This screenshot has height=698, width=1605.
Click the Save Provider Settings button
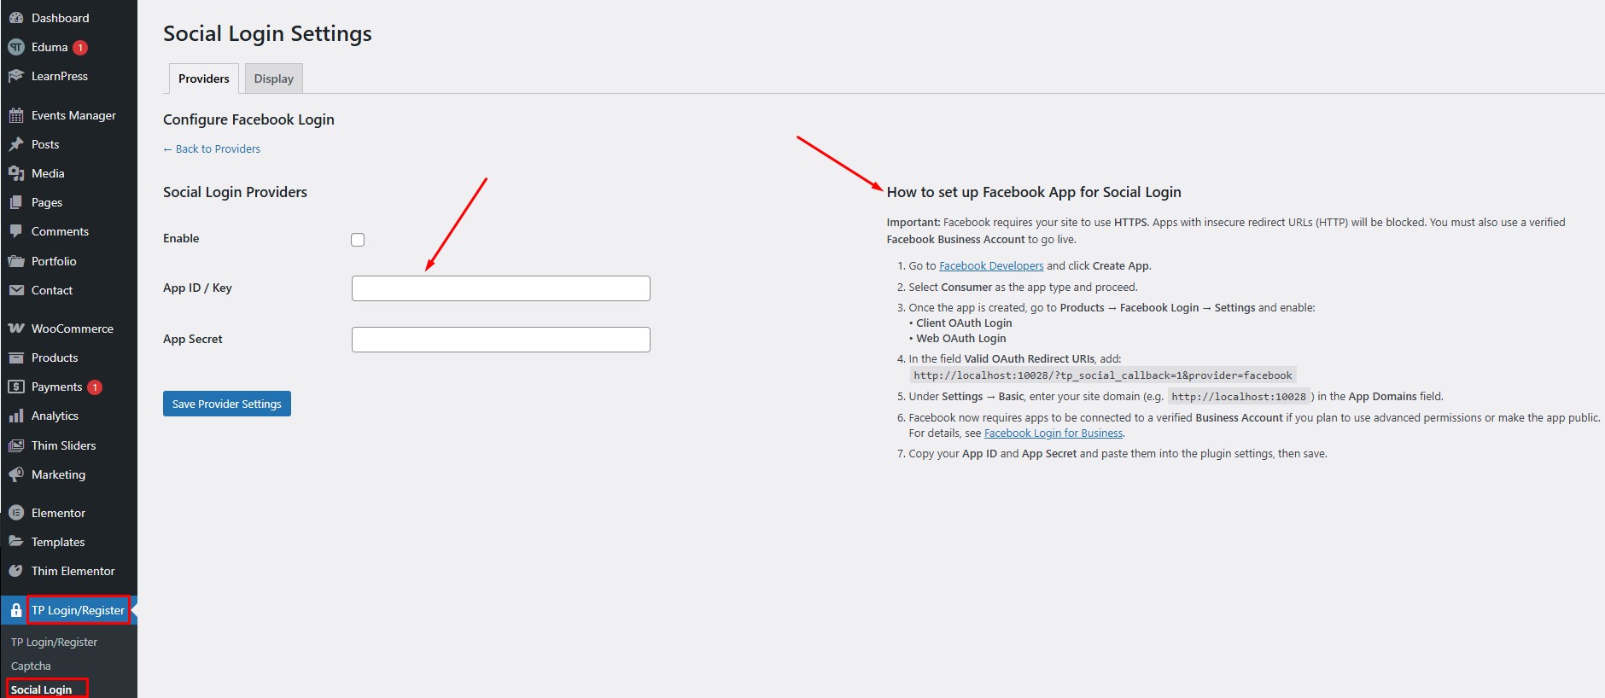pyautogui.click(x=226, y=404)
